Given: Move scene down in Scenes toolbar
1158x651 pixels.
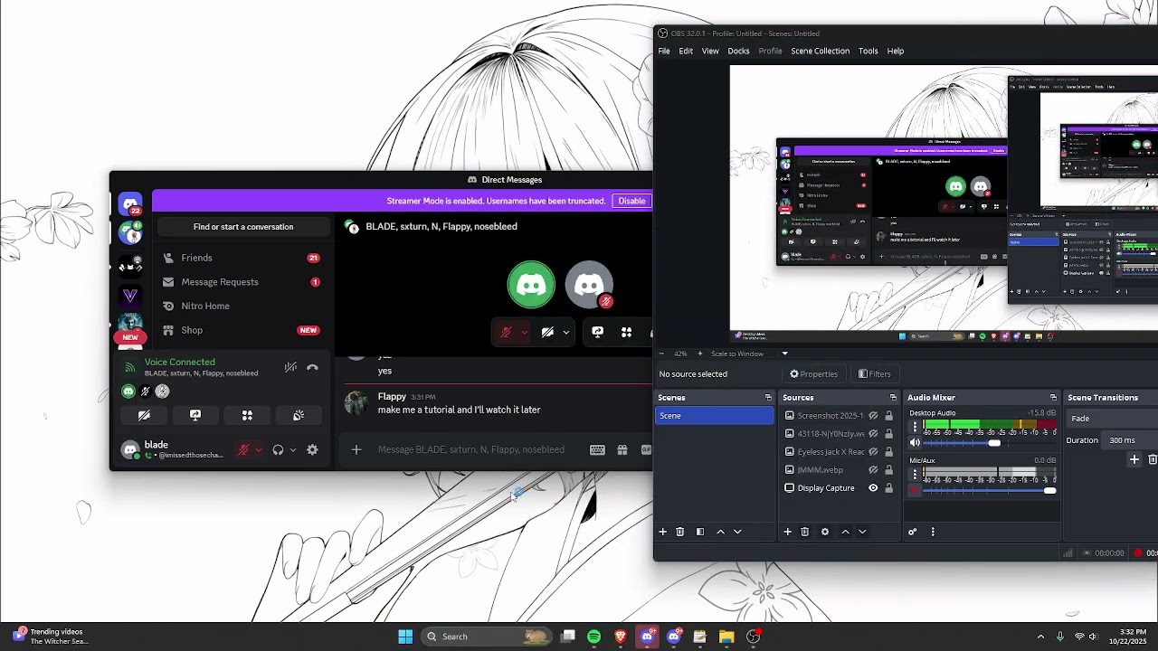Looking at the screenshot, I should [x=737, y=532].
